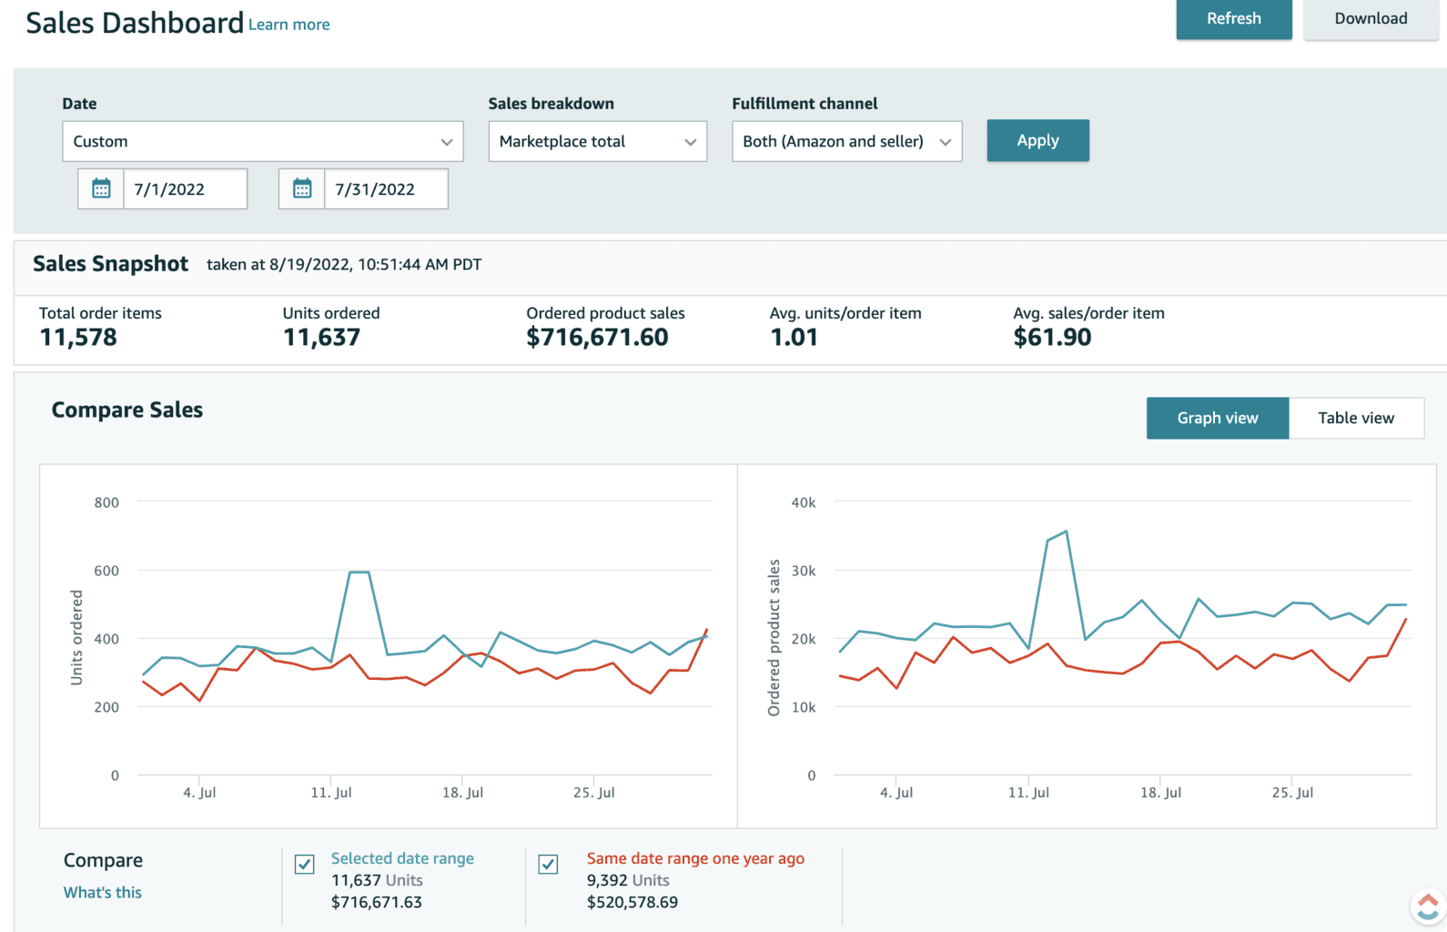Click the floating widget icon at bottom right

[1427, 906]
